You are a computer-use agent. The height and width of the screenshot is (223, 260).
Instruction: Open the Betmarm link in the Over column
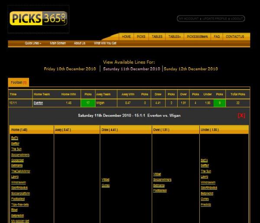(x=159, y=185)
